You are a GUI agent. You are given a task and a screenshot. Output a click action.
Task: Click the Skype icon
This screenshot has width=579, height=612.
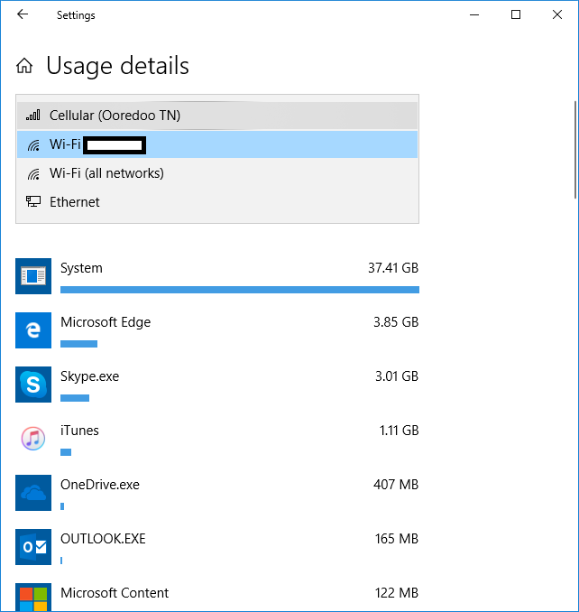33,385
